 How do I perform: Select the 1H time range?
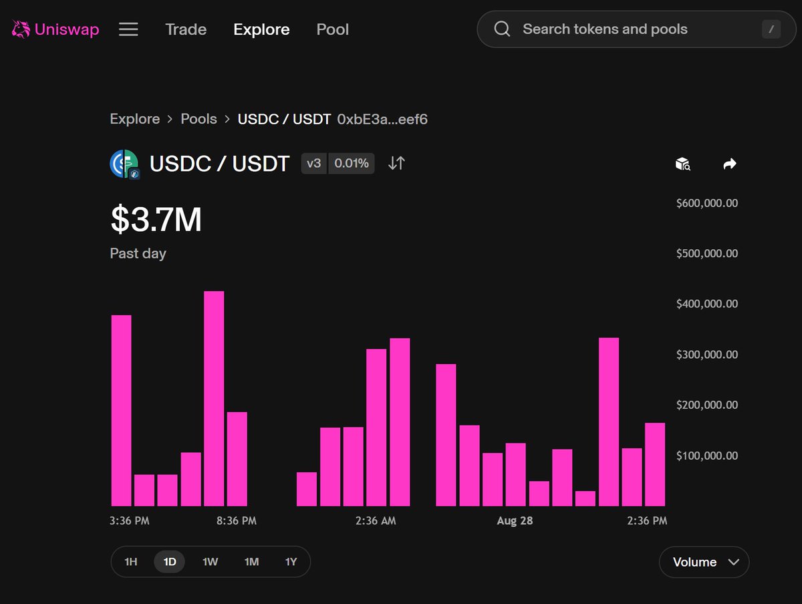[x=131, y=562]
